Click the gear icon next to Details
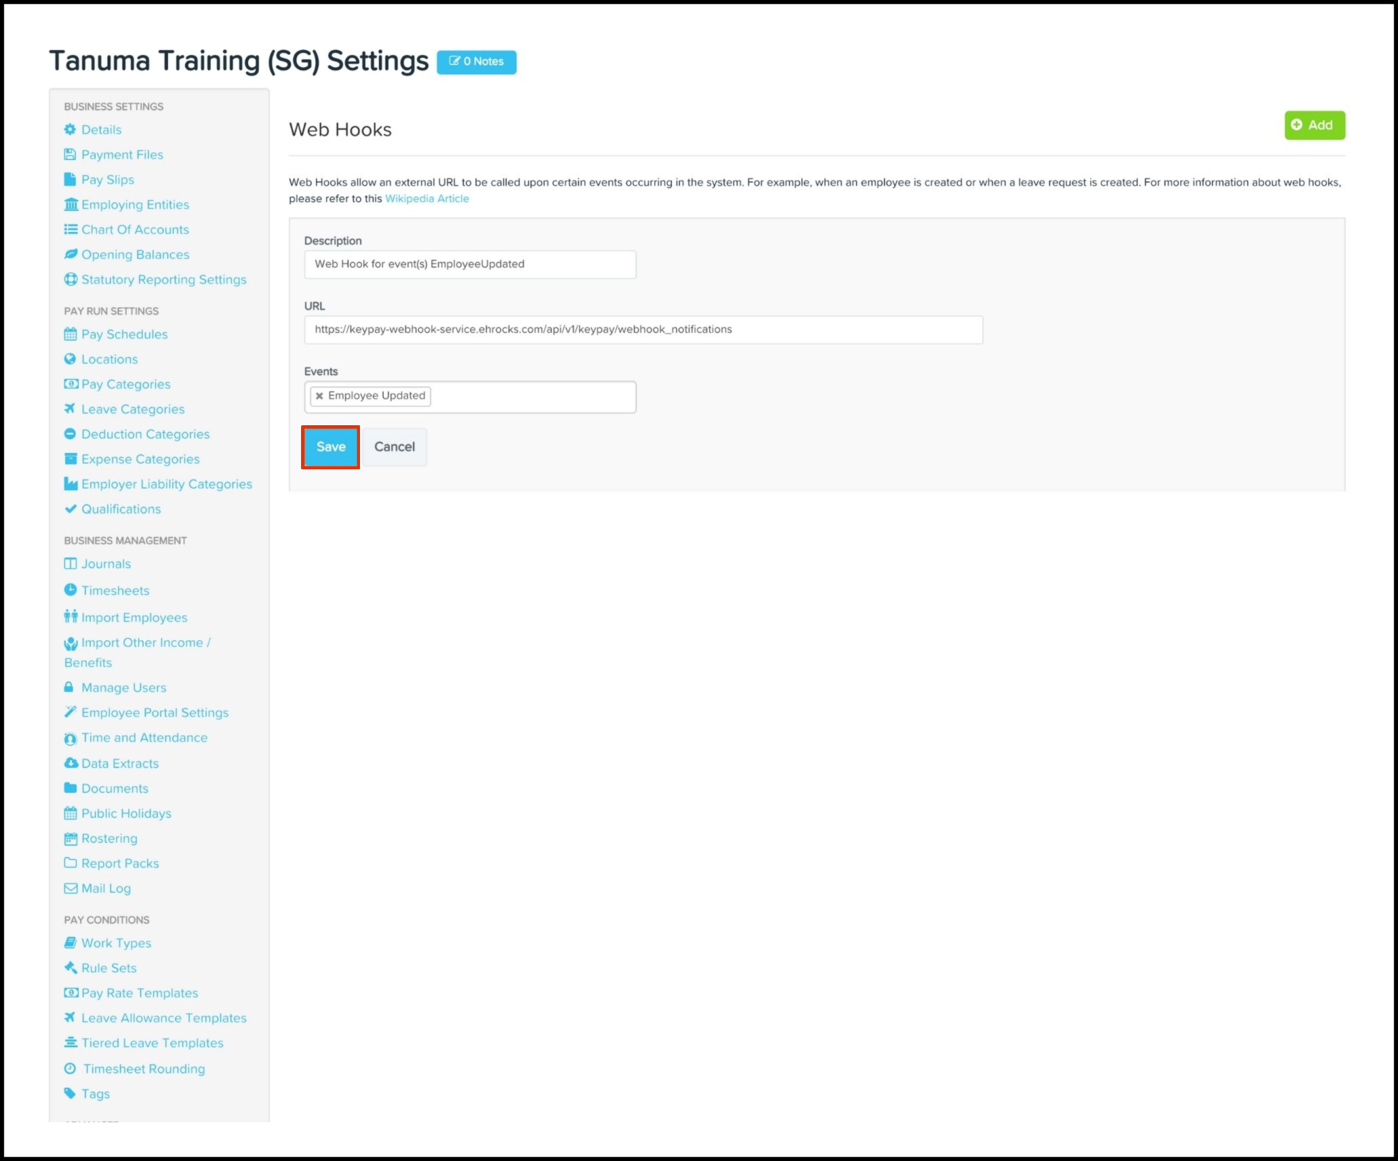This screenshot has width=1398, height=1161. coord(71,129)
